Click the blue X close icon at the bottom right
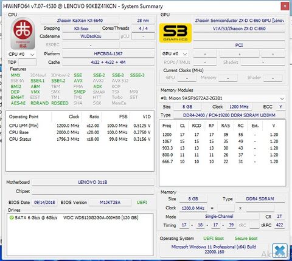Image resolution: width=292 pixels, height=261 pixels. point(280,251)
